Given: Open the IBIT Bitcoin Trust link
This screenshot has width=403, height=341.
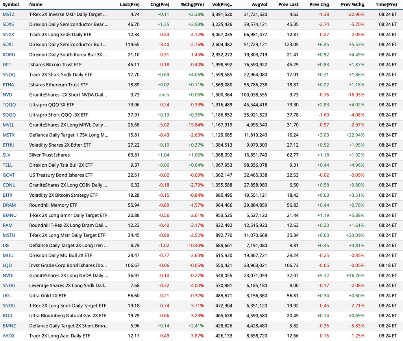Looking at the screenshot, I should point(7,65).
